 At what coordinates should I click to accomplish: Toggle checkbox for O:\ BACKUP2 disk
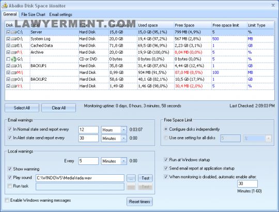[x=8, y=80]
